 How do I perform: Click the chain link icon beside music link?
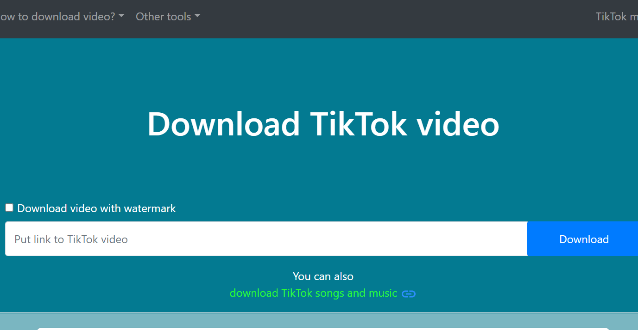(408, 293)
